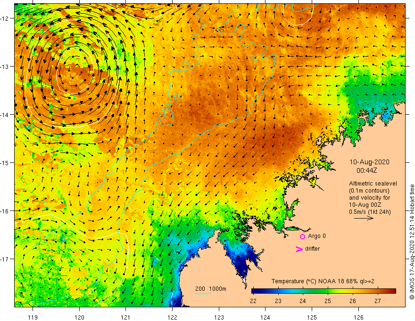Select the '10-Aug-2020' date label

coord(369,162)
